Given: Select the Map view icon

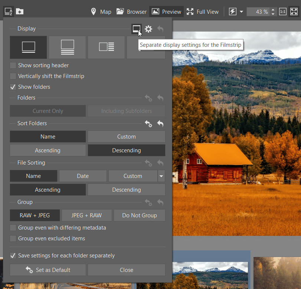Looking at the screenshot, I should [x=94, y=12].
